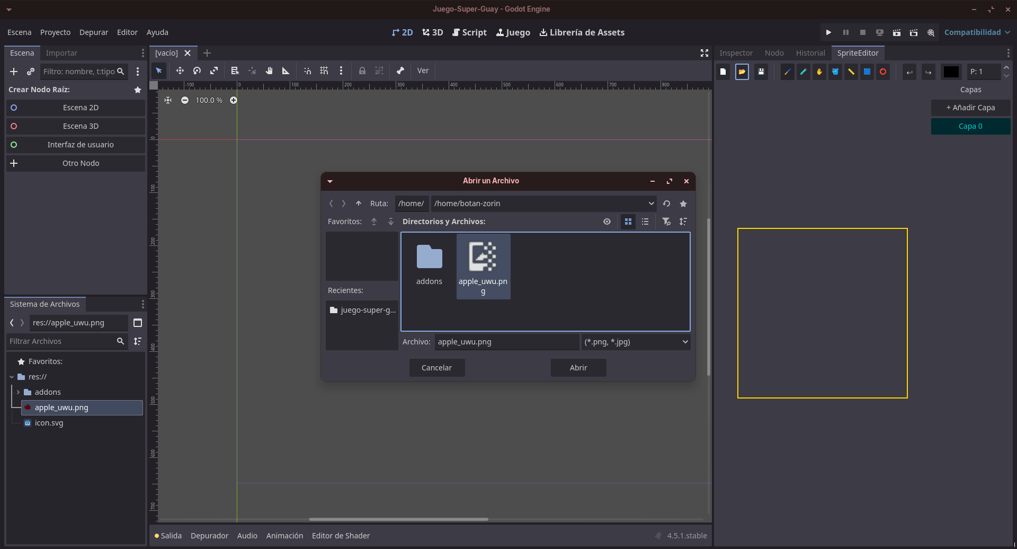Screen dimensions: 1017x549
Task: Open the black color swatch picker
Action: point(951,72)
